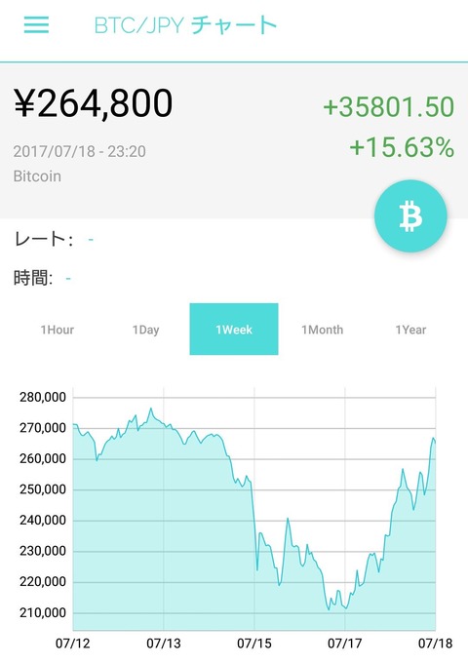Click the chart peak near 07/13
The width and height of the screenshot is (468, 663).
(x=151, y=409)
